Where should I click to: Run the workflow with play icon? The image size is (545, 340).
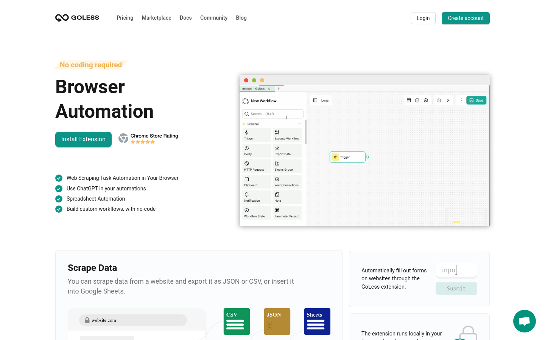pos(448,100)
